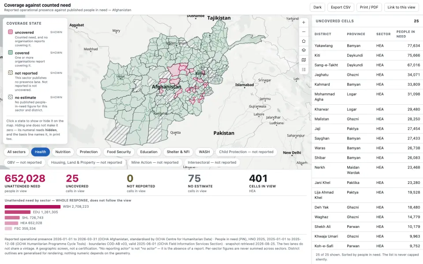Viewport: 423px width, 264px height.
Task: Filter by Nutrition sector
Action: (63, 152)
